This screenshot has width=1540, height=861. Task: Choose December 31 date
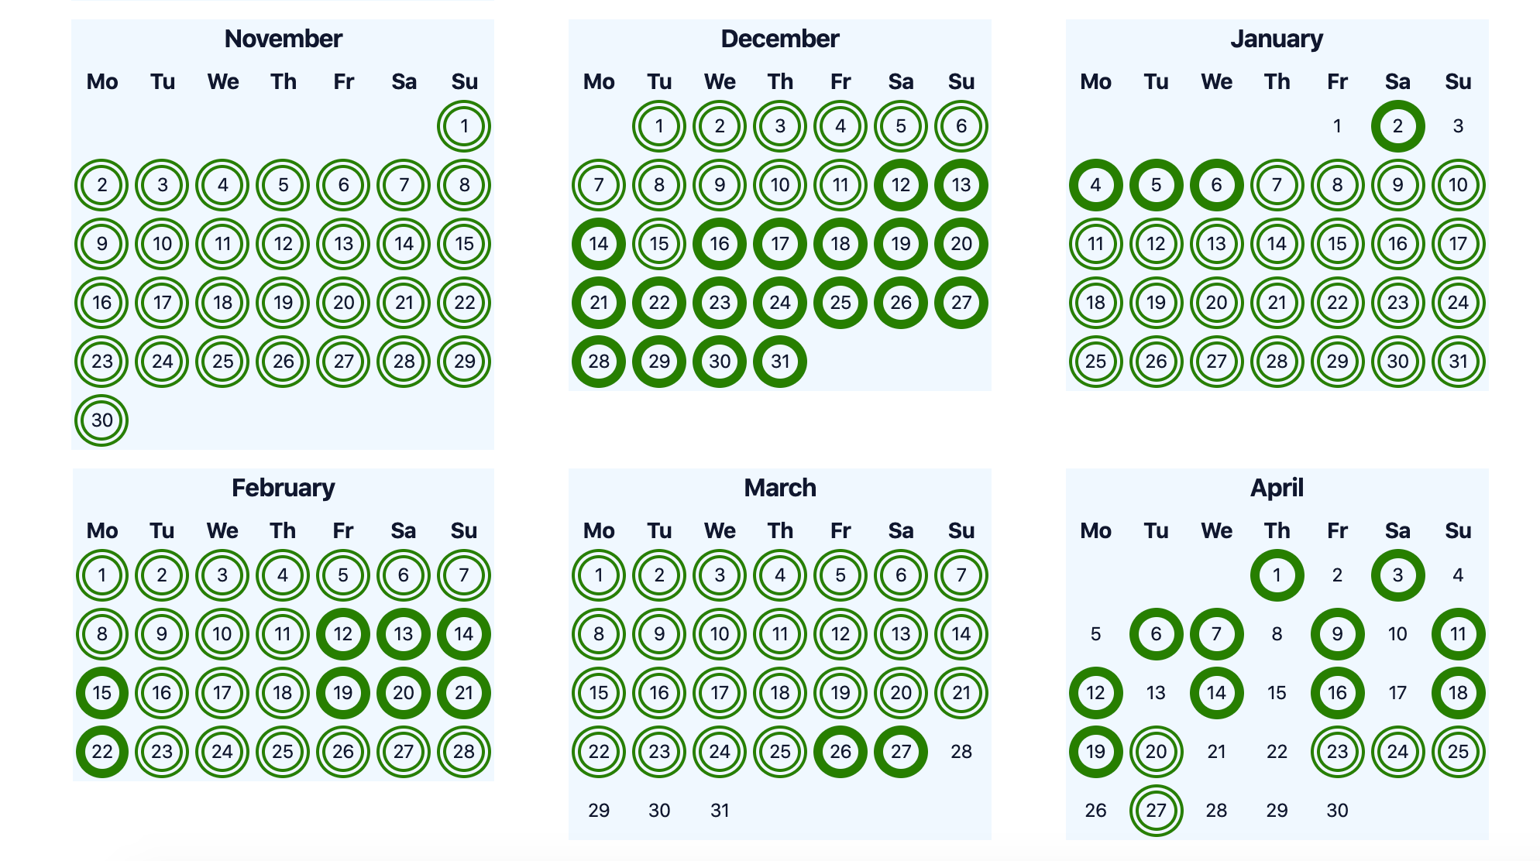pyautogui.click(x=780, y=362)
